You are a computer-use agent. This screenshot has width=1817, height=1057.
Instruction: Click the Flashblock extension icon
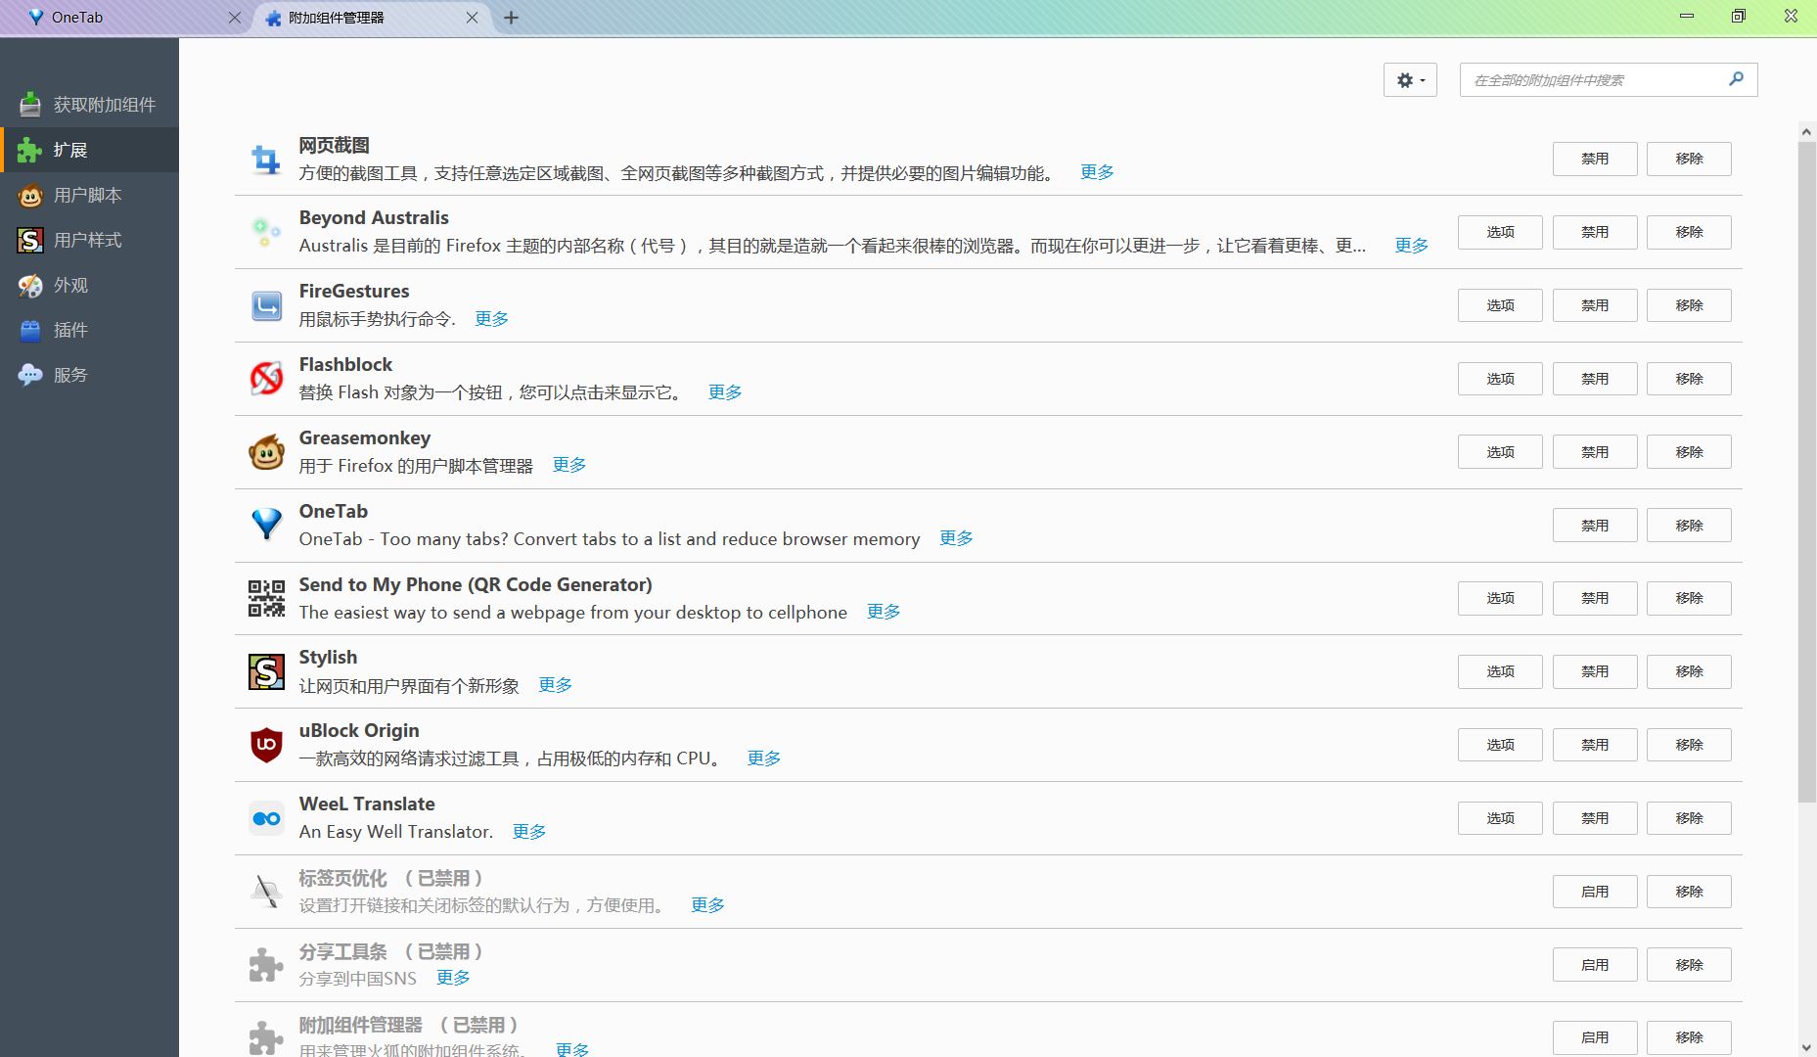[266, 379]
